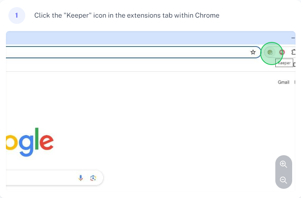Click the Google logo

pyautogui.click(x=30, y=142)
